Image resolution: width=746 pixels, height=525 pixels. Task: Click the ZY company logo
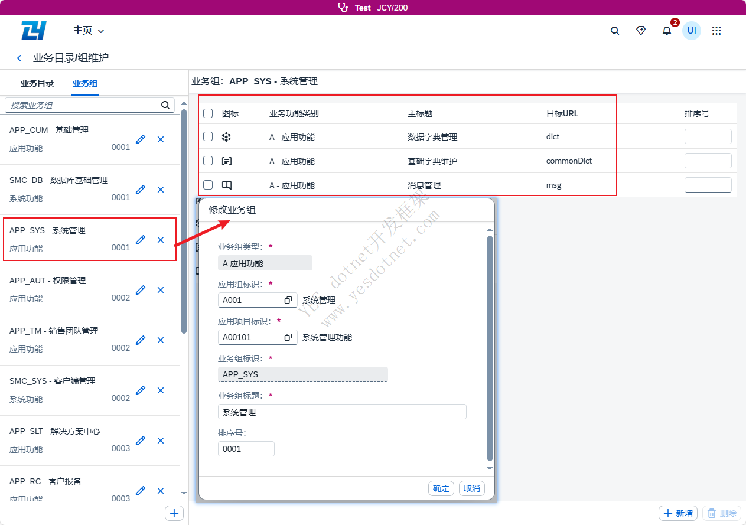[34, 31]
